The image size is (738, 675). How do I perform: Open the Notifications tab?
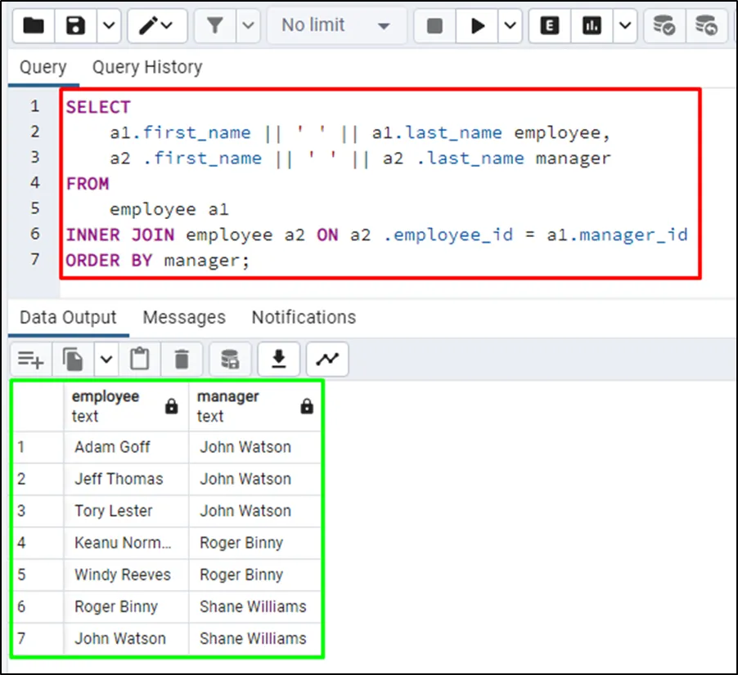(304, 317)
